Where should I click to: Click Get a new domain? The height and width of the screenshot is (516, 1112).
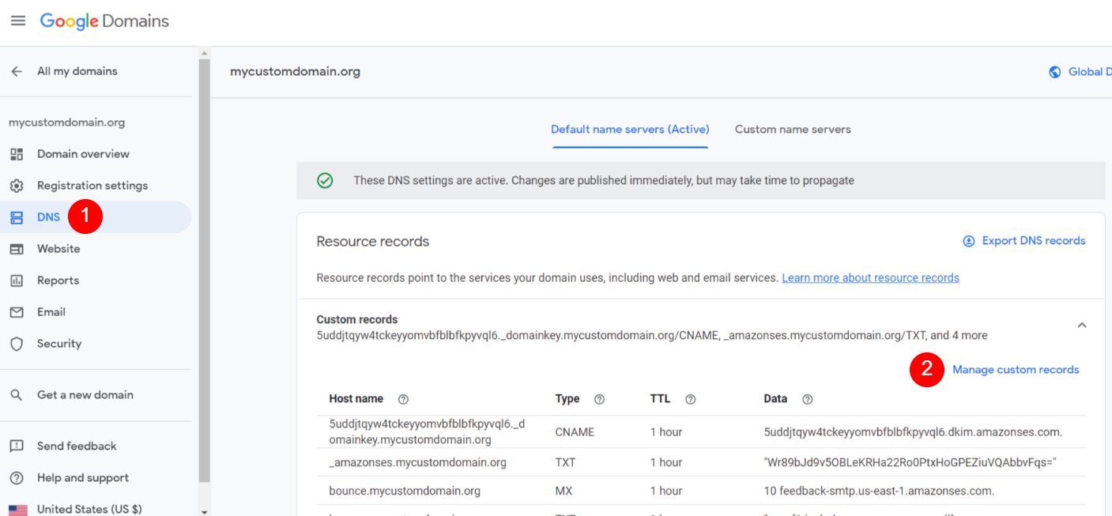pos(85,395)
